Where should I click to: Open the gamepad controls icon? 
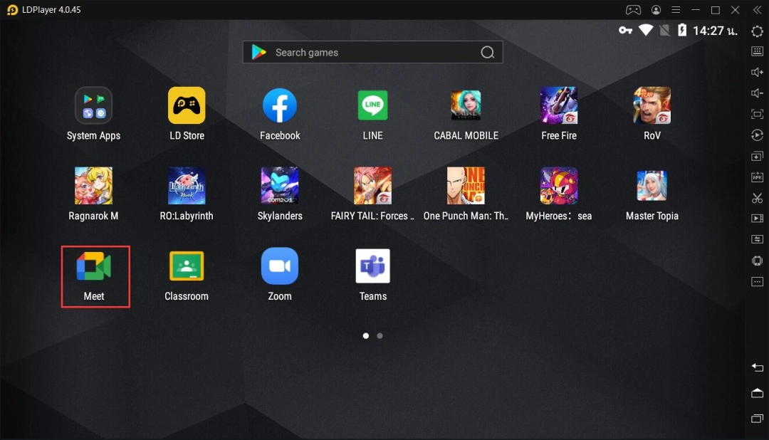coord(633,10)
